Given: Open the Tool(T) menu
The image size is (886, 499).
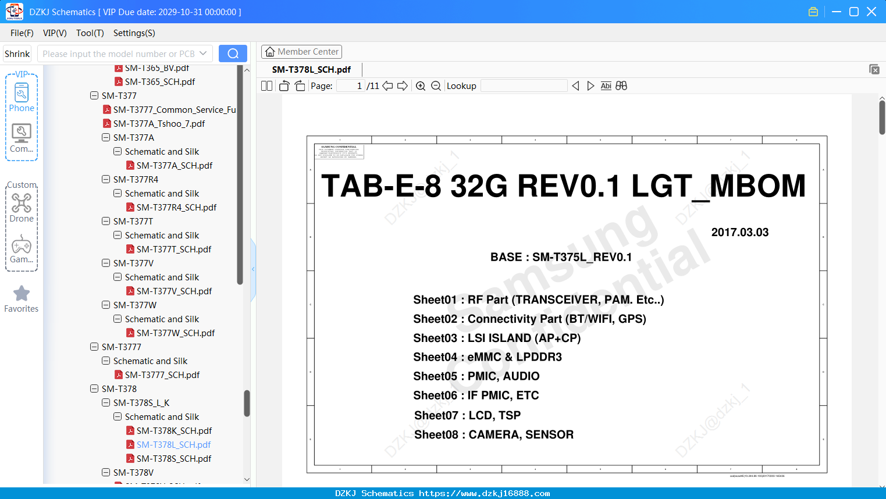Looking at the screenshot, I should click(90, 33).
